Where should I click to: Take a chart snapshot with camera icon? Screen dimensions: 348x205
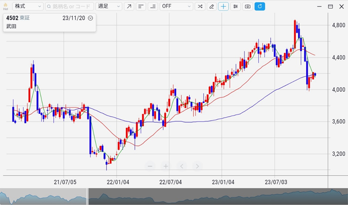(248, 6)
